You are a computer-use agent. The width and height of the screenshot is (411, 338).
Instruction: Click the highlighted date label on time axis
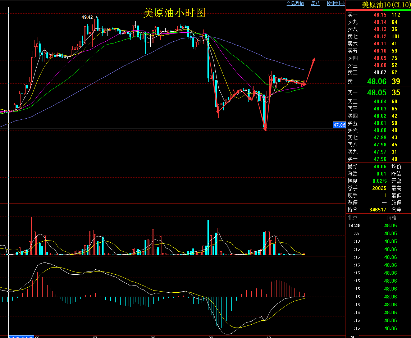21,337
